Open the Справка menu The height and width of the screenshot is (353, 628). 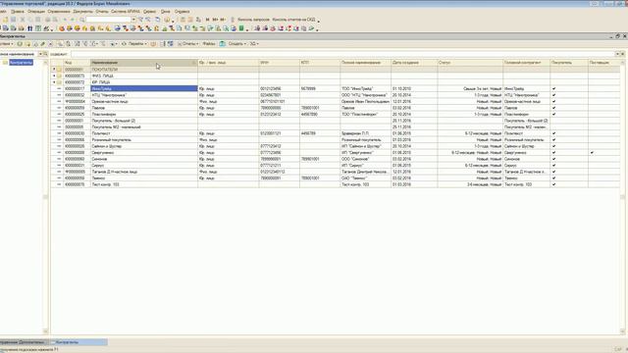183,12
